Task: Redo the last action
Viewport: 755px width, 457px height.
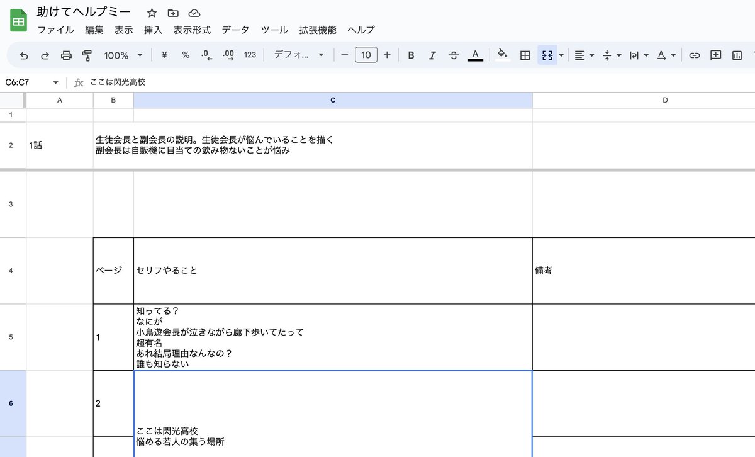Action: tap(45, 55)
